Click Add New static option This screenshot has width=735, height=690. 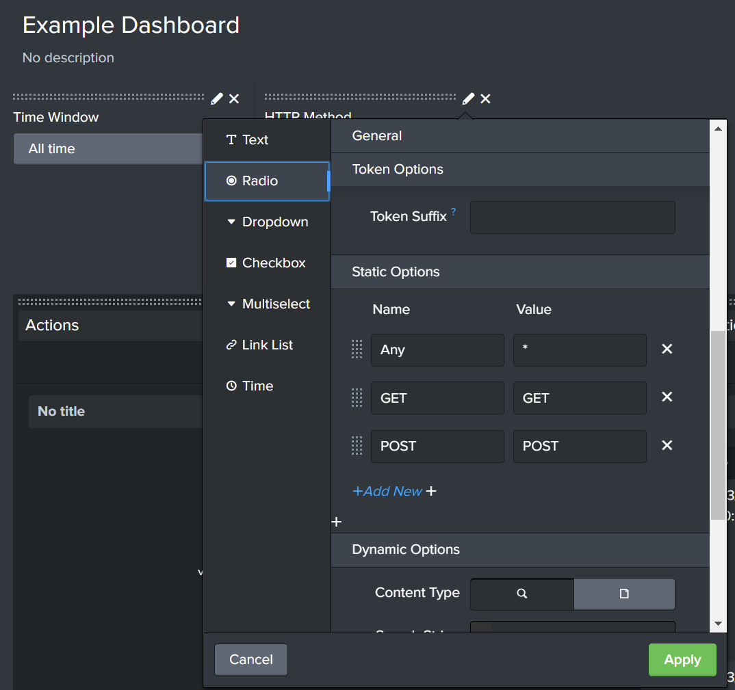388,491
